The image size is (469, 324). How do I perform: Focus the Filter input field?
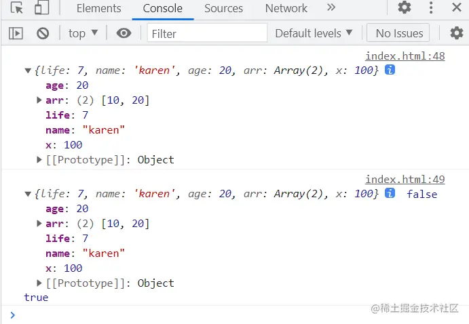207,33
